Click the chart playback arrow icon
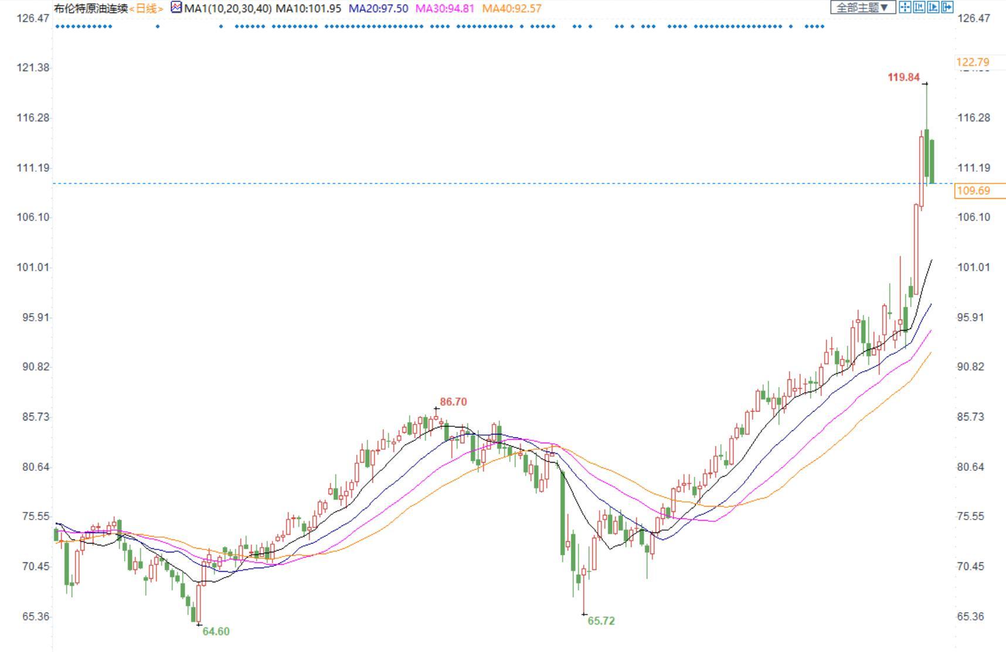 click(x=933, y=7)
